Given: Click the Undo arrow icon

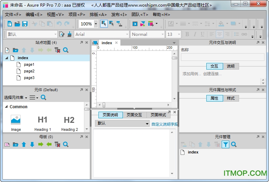Looking at the screenshot, I should click(x=59, y=24).
